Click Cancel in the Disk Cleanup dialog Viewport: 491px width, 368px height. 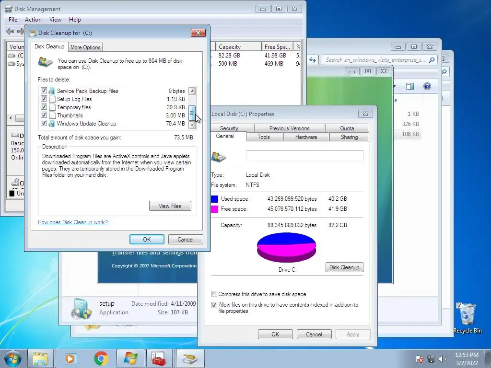tap(186, 240)
